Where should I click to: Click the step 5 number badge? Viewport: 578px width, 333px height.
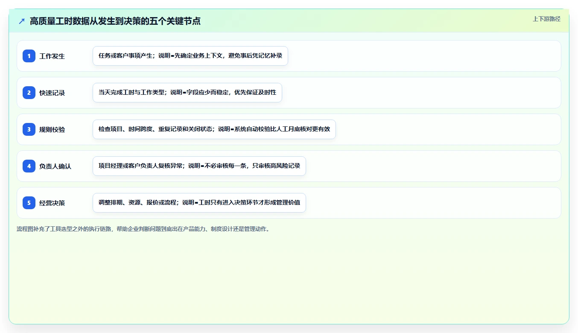coord(29,203)
